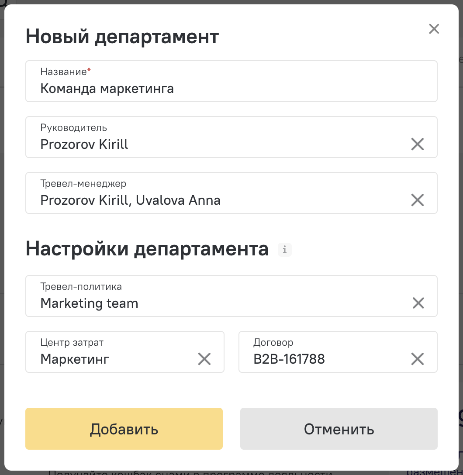Click the Тревел-политика label text

(x=81, y=286)
